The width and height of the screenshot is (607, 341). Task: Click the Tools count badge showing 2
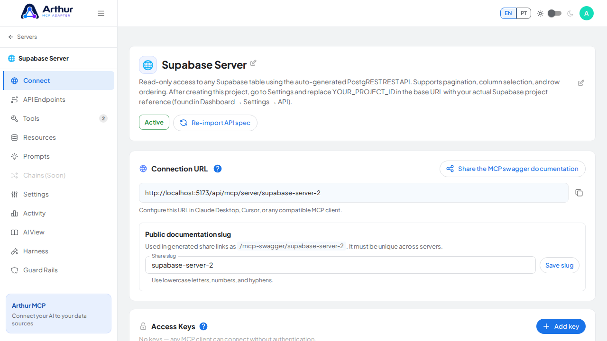coord(103,118)
